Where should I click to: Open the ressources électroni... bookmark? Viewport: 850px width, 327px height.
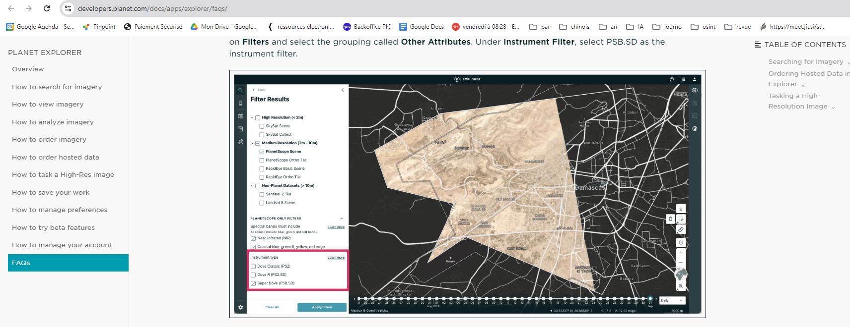(x=300, y=27)
